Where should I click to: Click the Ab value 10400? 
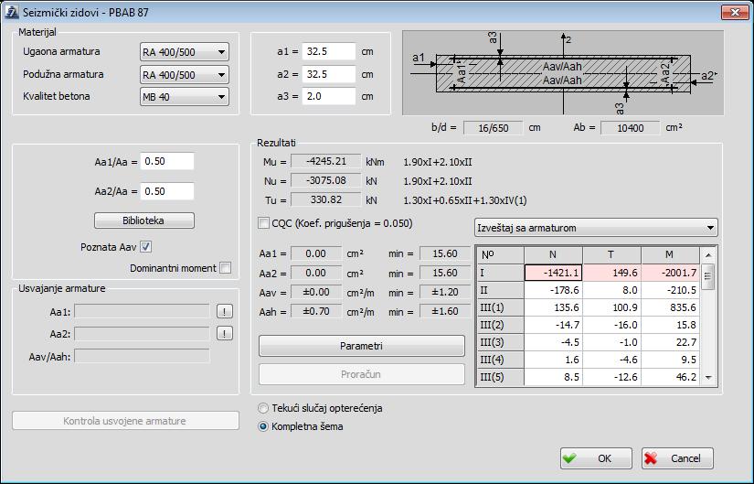point(631,128)
